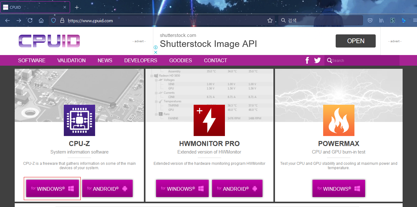Click the ad info icon

[x=155, y=48]
